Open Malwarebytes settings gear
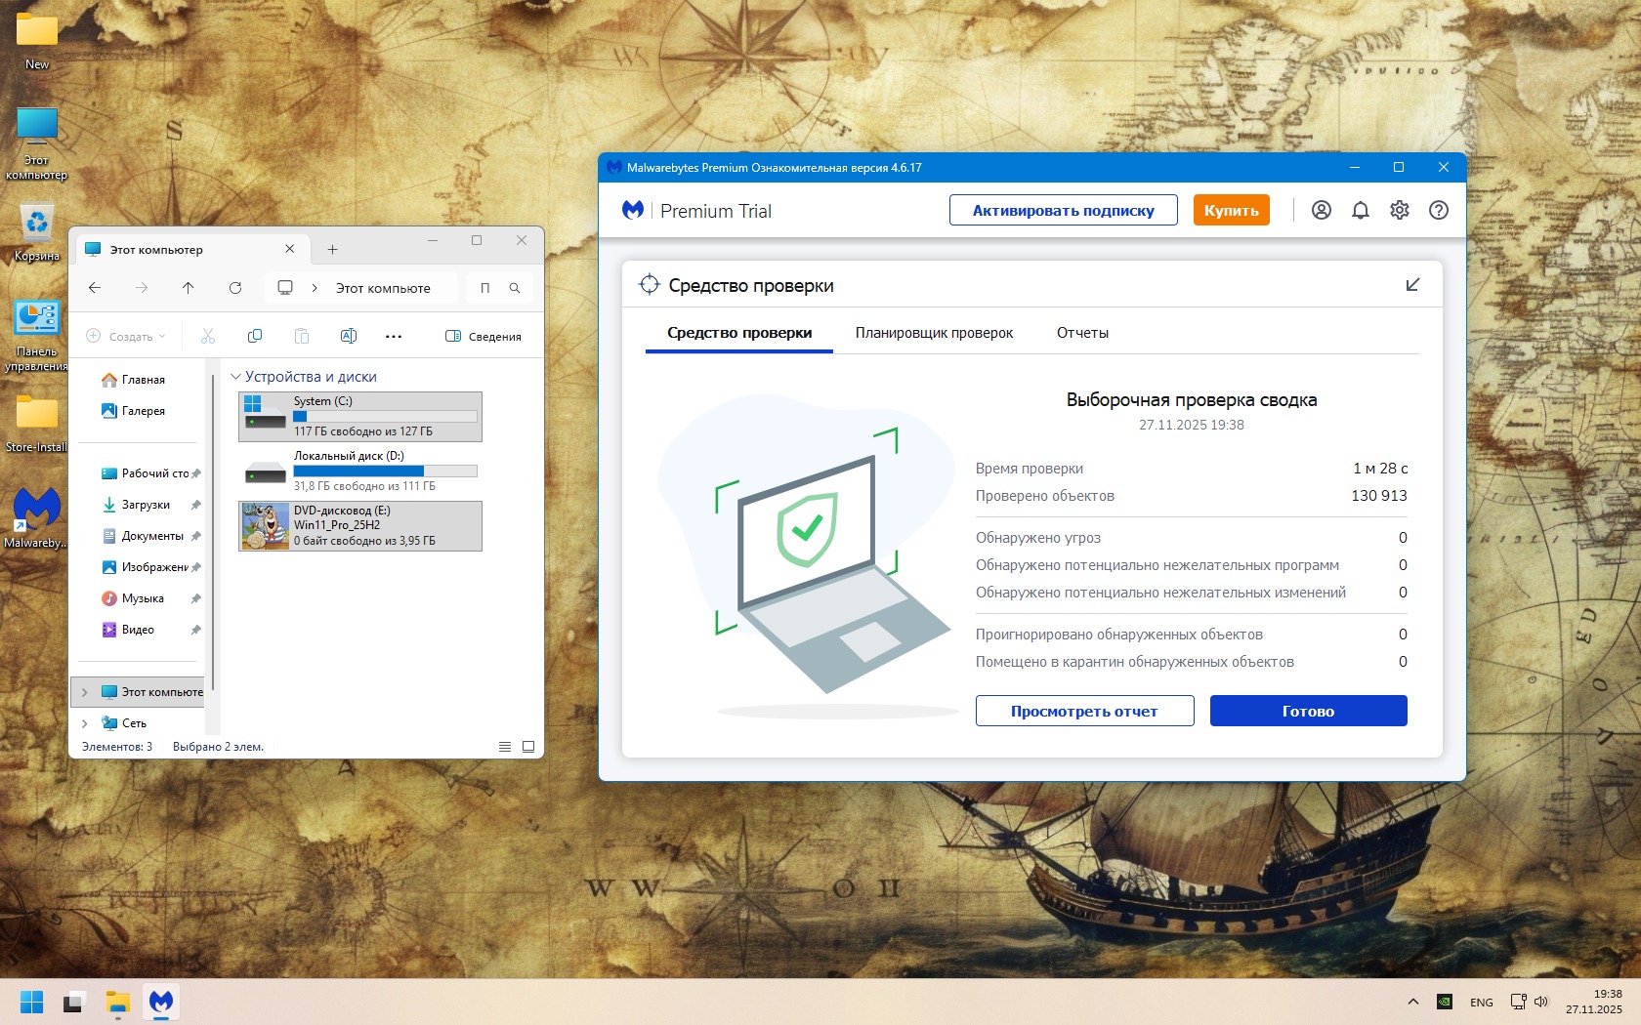The image size is (1641, 1025). [1400, 210]
